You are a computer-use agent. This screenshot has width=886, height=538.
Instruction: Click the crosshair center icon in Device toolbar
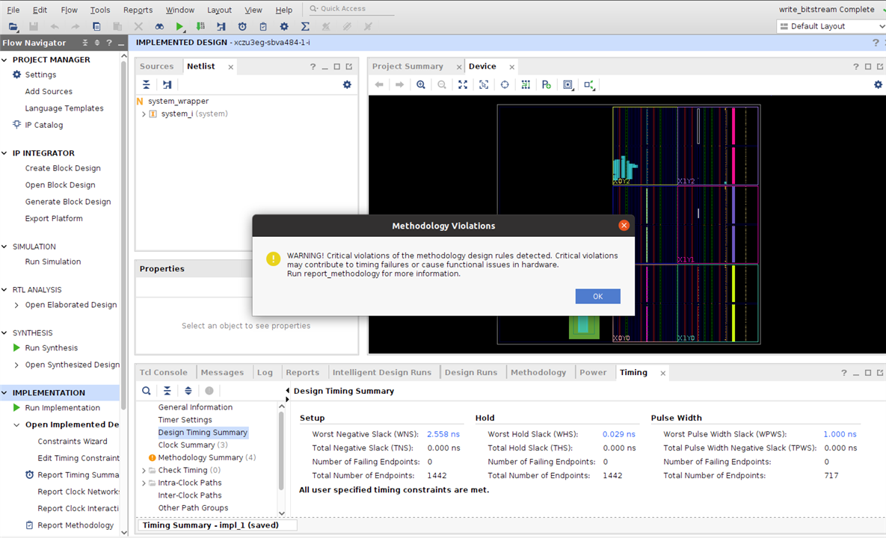(505, 84)
